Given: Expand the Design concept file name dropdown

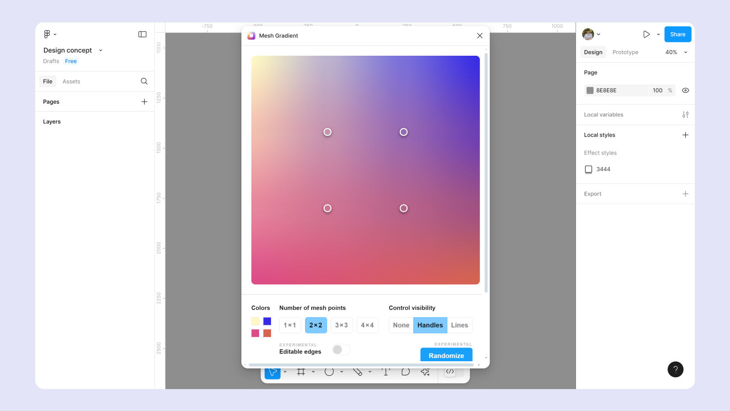Looking at the screenshot, I should tap(100, 50).
